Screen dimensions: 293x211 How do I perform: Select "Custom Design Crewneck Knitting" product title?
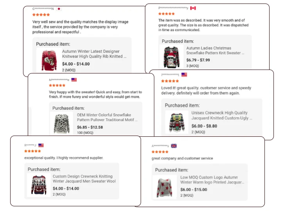pos(84,179)
